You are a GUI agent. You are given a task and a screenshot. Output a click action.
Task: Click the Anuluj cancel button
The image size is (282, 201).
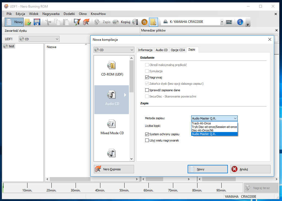coord(250,169)
